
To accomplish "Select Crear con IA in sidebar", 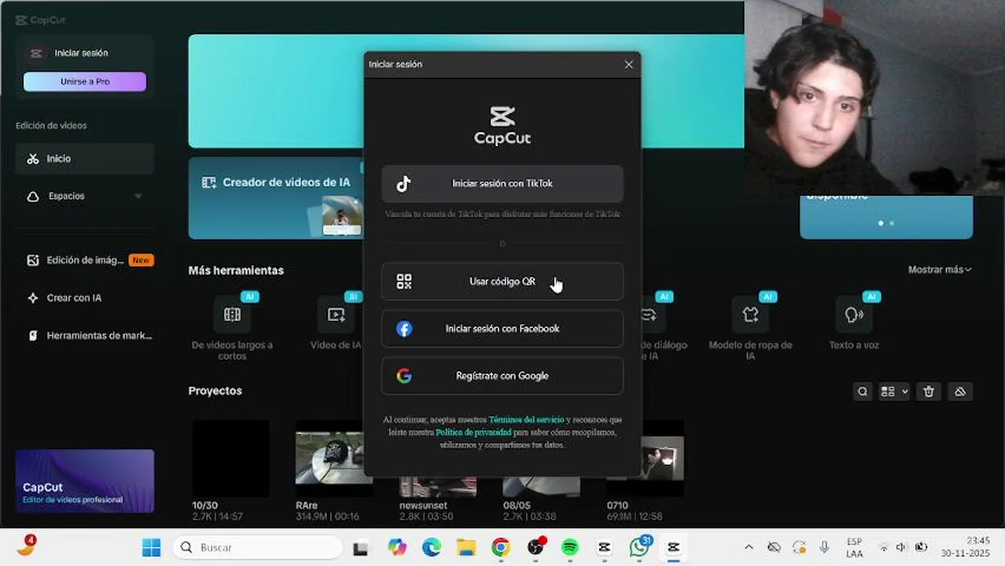I will coord(85,298).
